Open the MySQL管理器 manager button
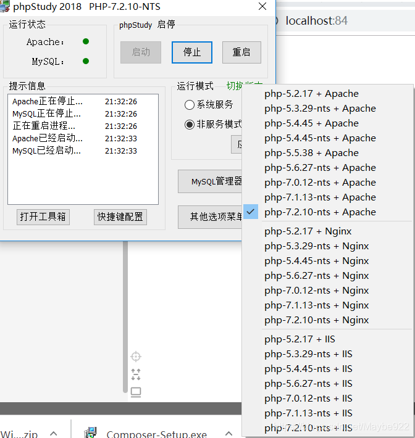The width and height of the screenshot is (415, 438). (210, 181)
